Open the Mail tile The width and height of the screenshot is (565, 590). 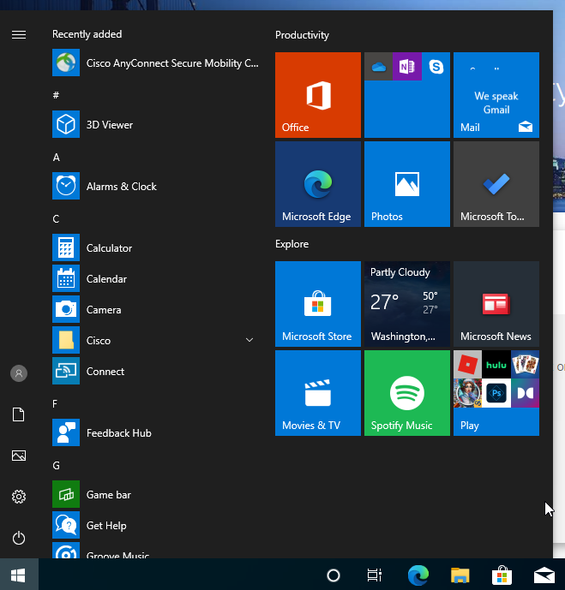[496, 95]
